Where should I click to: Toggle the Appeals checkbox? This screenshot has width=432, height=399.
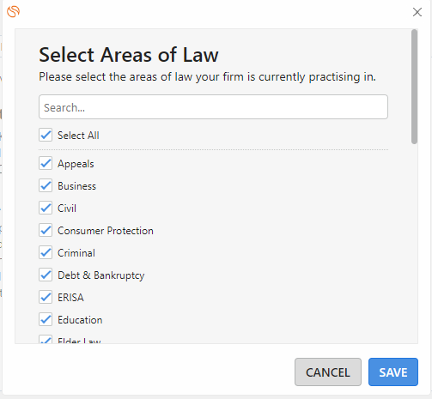point(46,163)
